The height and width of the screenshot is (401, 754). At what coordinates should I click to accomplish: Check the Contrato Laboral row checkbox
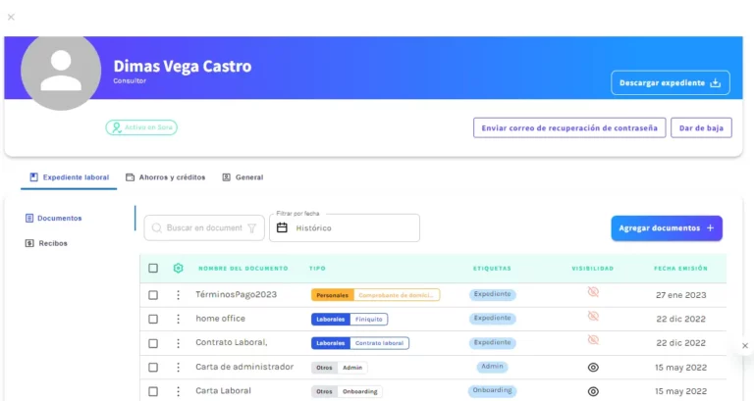pos(153,343)
